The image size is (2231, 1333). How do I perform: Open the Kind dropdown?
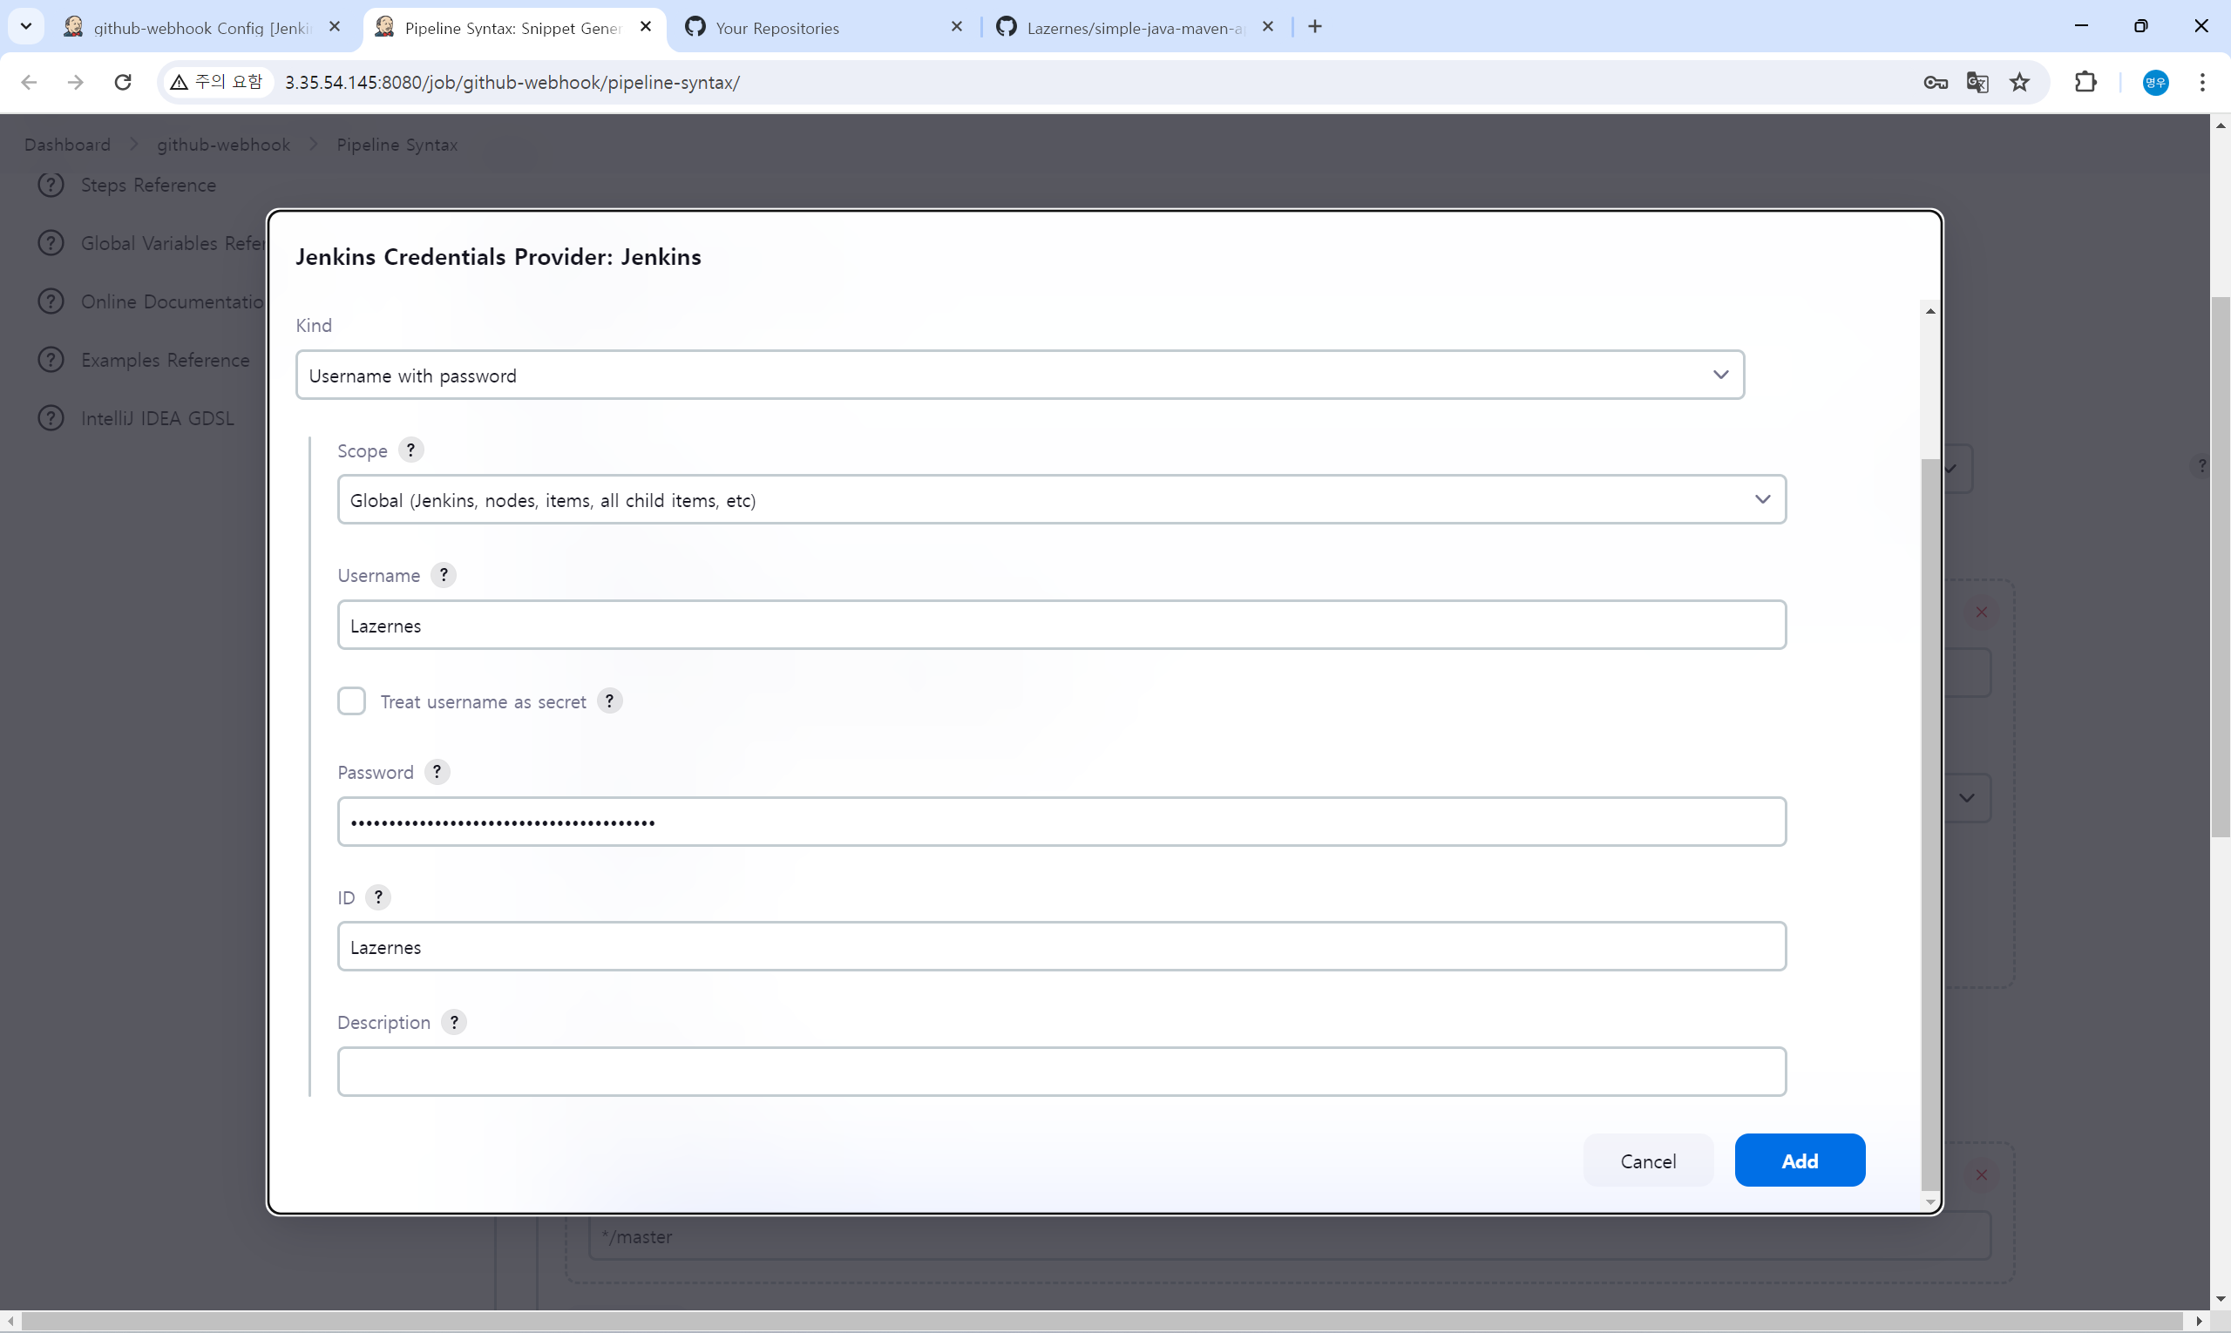click(1020, 375)
